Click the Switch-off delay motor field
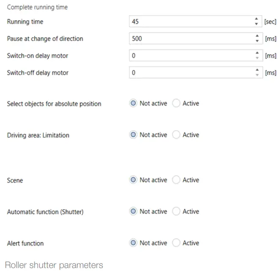The image size is (279, 271). tap(190, 73)
